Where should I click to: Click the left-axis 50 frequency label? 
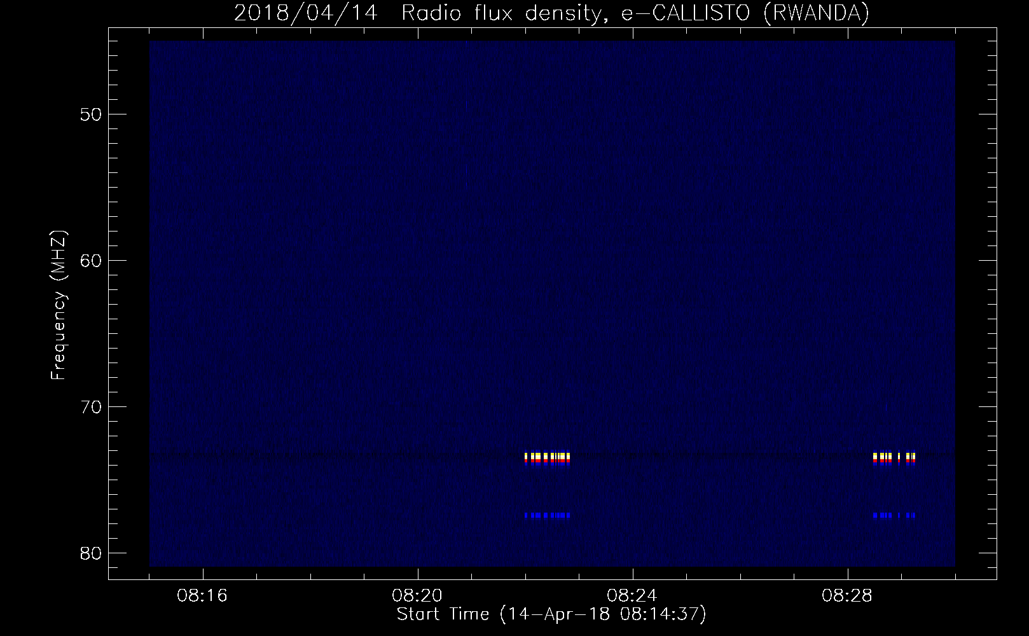click(x=92, y=114)
